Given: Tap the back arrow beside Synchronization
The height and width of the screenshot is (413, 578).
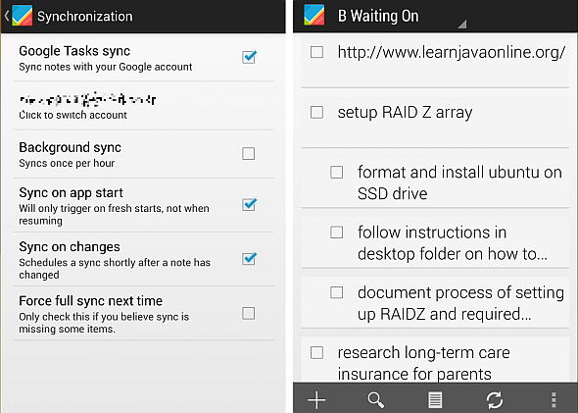Looking at the screenshot, I should tap(6, 16).
